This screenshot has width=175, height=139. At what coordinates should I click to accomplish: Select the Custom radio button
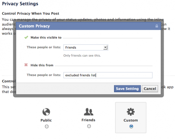(x=131, y=126)
